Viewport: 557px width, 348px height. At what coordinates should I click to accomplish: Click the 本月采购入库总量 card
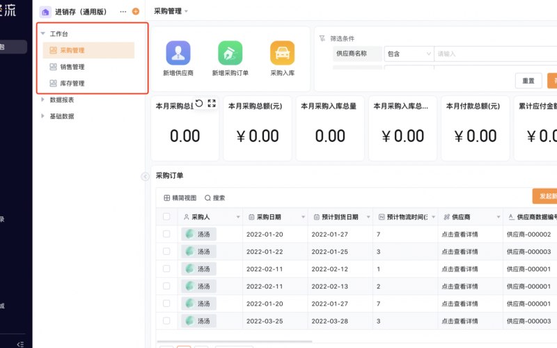click(330, 128)
